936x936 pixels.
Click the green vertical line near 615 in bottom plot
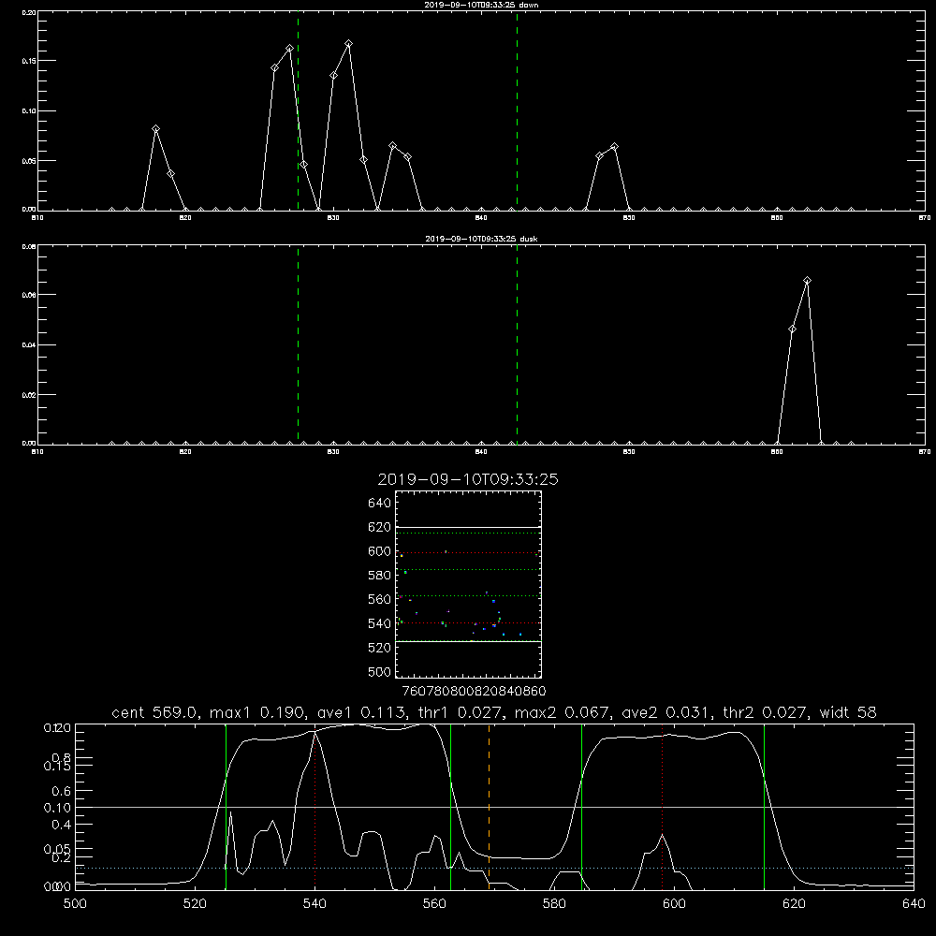(764, 807)
